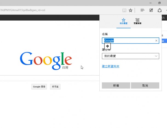Click the Favorites star in address bar

click(131, 10)
